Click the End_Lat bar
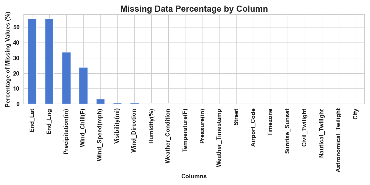370x185 pixels. pyautogui.click(x=32, y=61)
